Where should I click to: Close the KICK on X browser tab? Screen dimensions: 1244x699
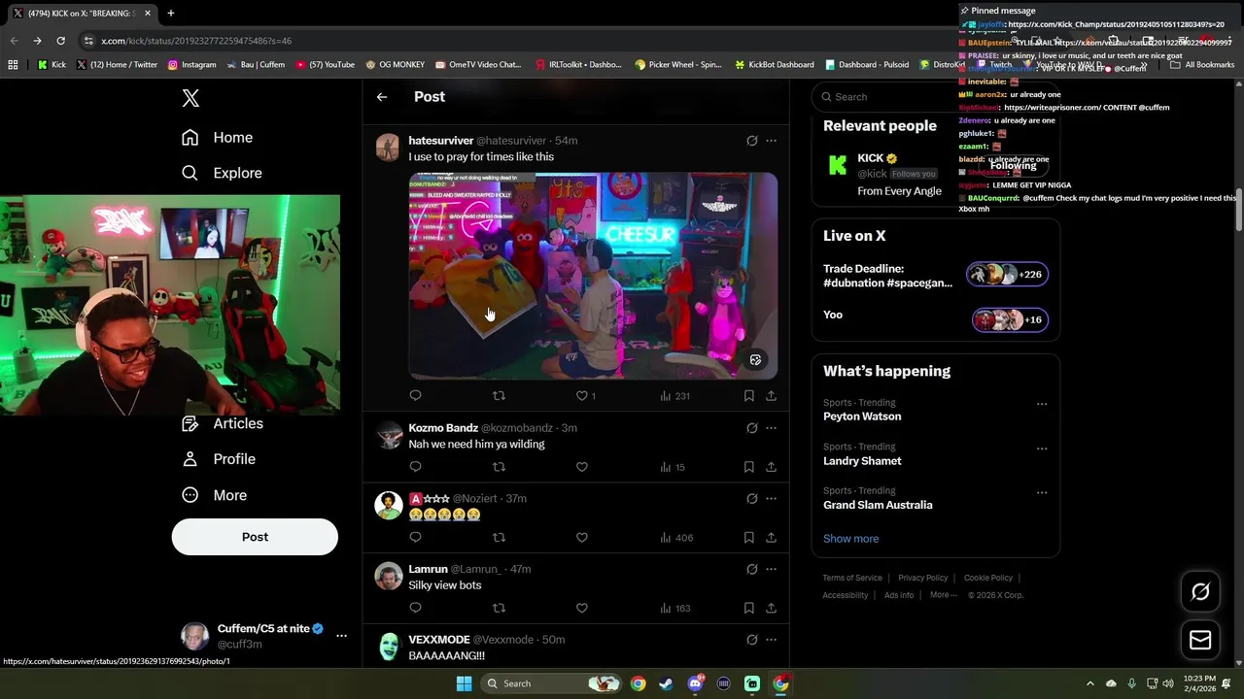[148, 14]
